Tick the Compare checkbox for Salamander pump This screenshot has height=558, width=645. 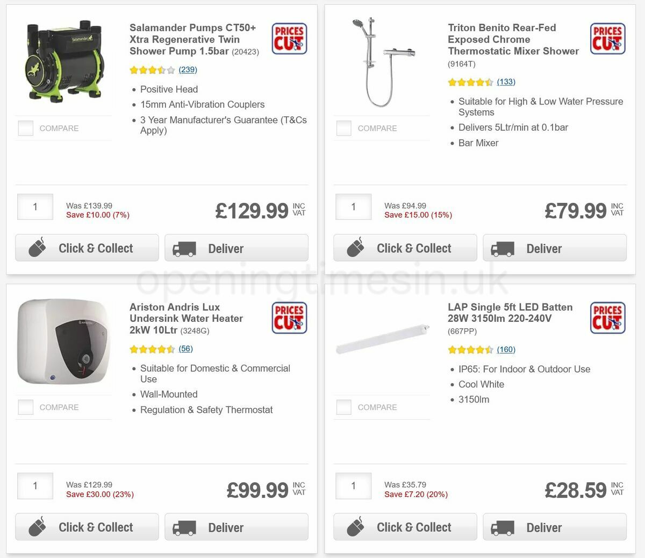click(x=25, y=128)
